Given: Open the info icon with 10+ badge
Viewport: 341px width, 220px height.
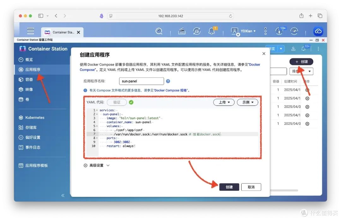Looking at the screenshot, I should pyautogui.click(x=279, y=31).
